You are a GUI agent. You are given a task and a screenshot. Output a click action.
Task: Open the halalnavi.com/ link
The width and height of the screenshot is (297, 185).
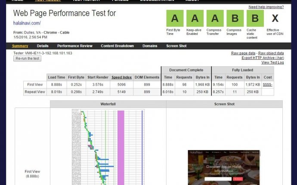click(x=27, y=23)
